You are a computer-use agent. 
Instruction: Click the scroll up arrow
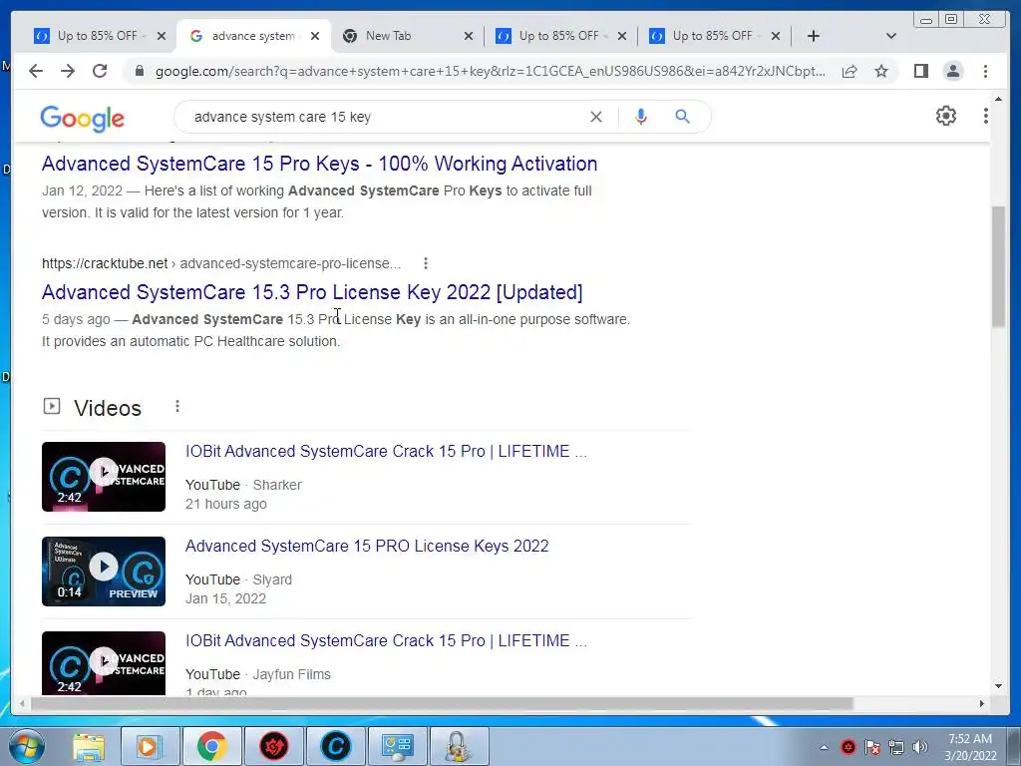[x=998, y=99]
